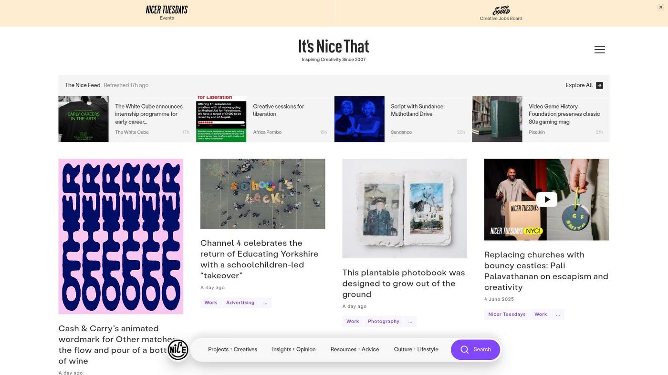Click the external arrow icon in top corner
Image resolution: width=668 pixels, height=375 pixels.
(x=660, y=8)
